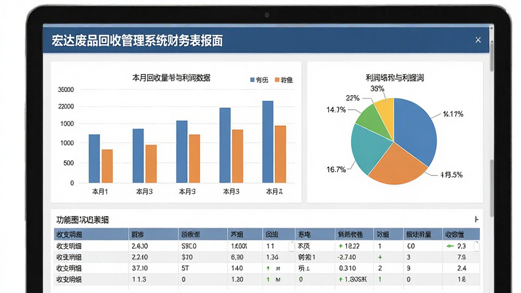Screen dimensions: 521x293
Task: Click the 37.10 table cell
Action: [140, 268]
